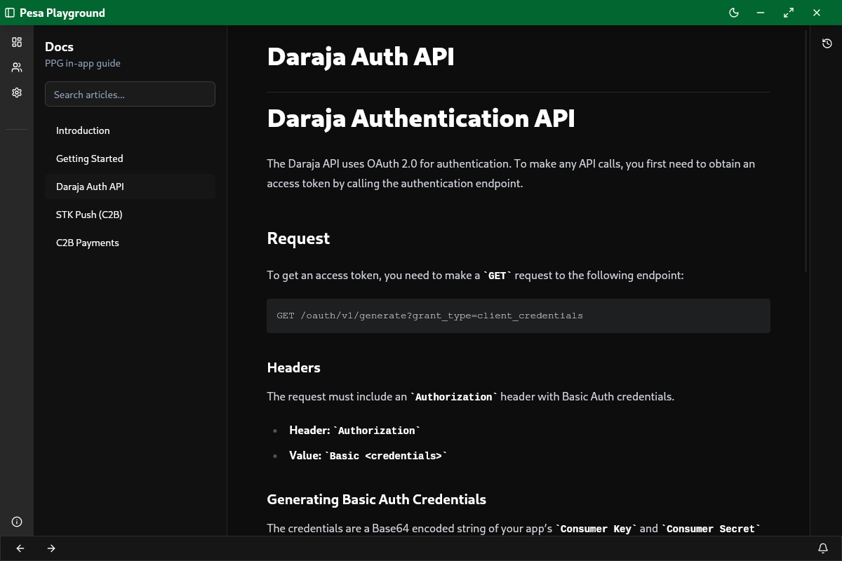Open the dashboard grid icon
Screen dimensions: 842x561
[x=17, y=42]
